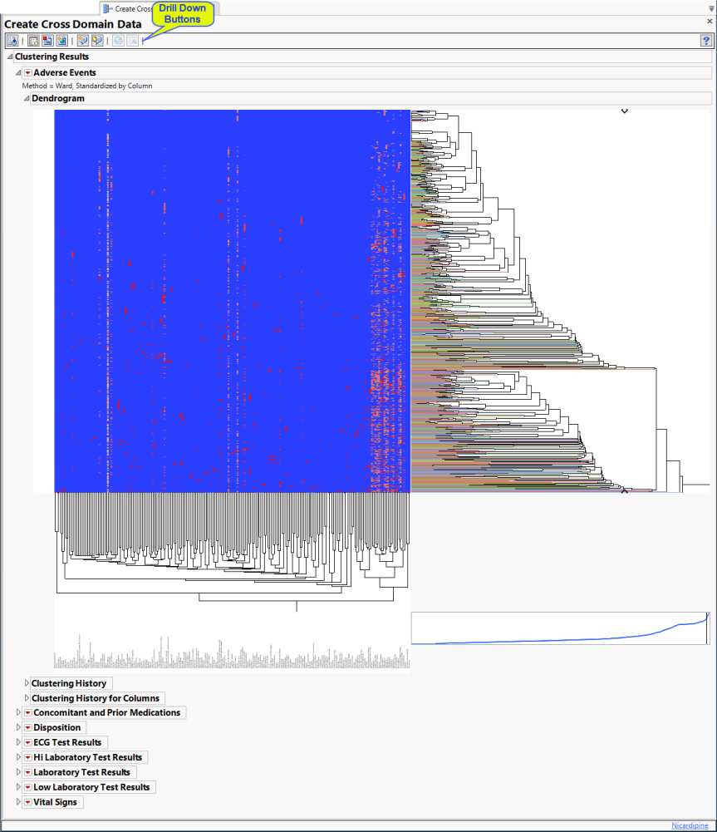Image resolution: width=717 pixels, height=832 pixels.
Task: Open the Disposition red triangle menu
Action: 27,728
